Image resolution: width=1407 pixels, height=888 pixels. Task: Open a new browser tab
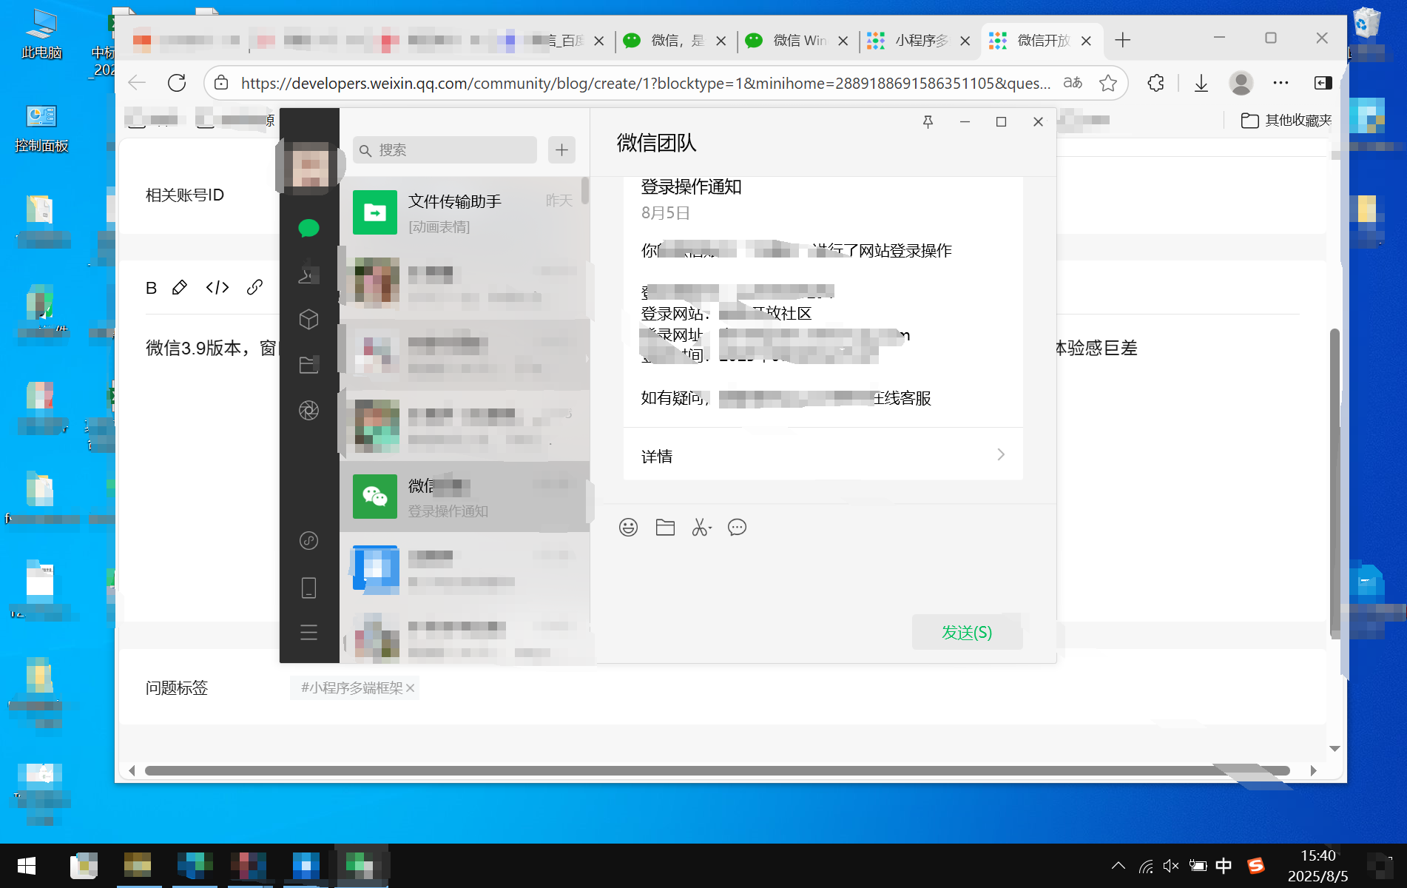tap(1123, 41)
